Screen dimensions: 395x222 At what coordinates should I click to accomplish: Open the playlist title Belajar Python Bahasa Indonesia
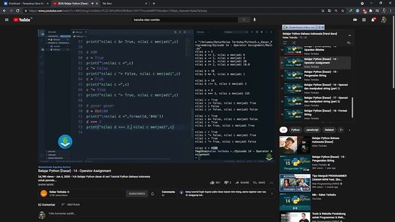click(310, 33)
